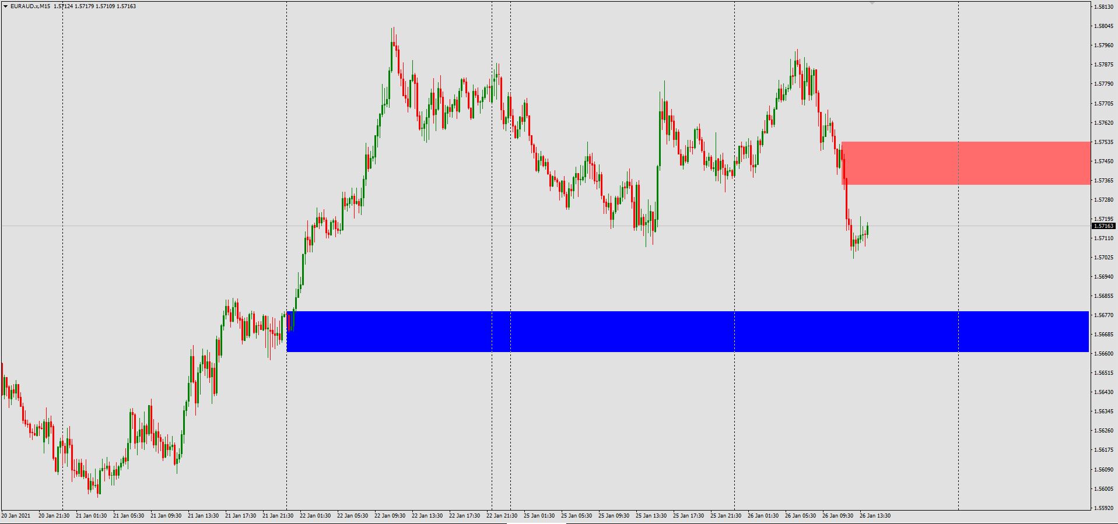Image resolution: width=1118 pixels, height=524 pixels.
Task: Click the 1.56175 price axis label
Action: click(x=1104, y=450)
